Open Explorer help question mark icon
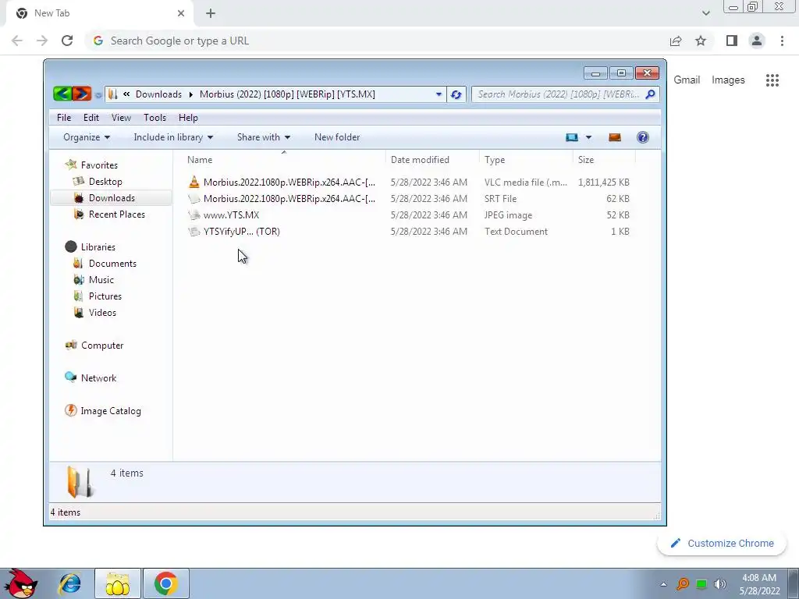The height and width of the screenshot is (599, 799). (643, 137)
